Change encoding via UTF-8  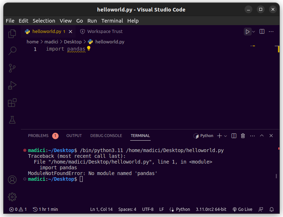click(x=148, y=209)
